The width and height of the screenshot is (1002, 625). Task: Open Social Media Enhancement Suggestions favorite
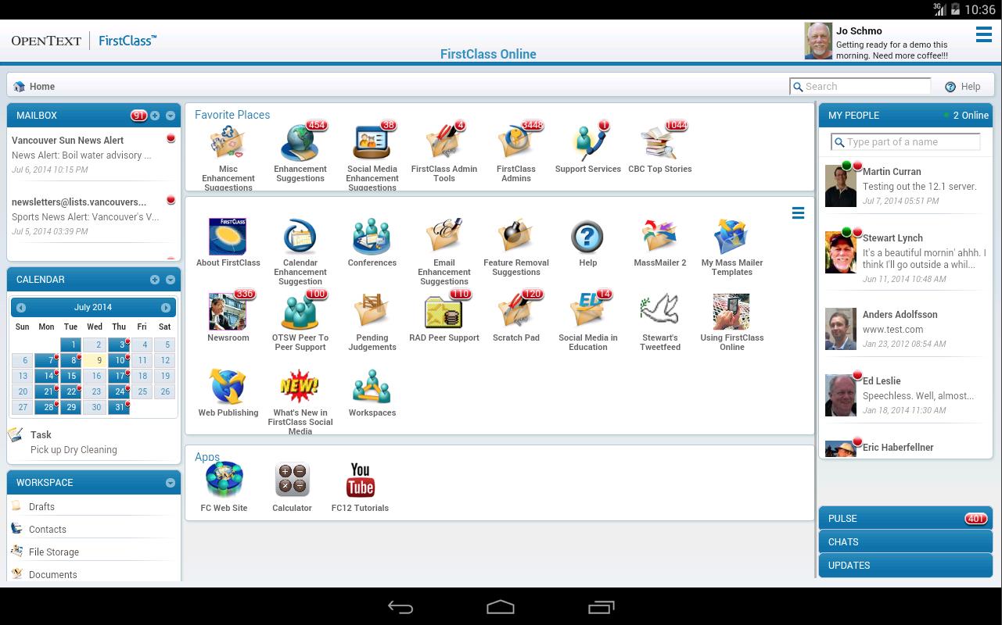pos(372,144)
